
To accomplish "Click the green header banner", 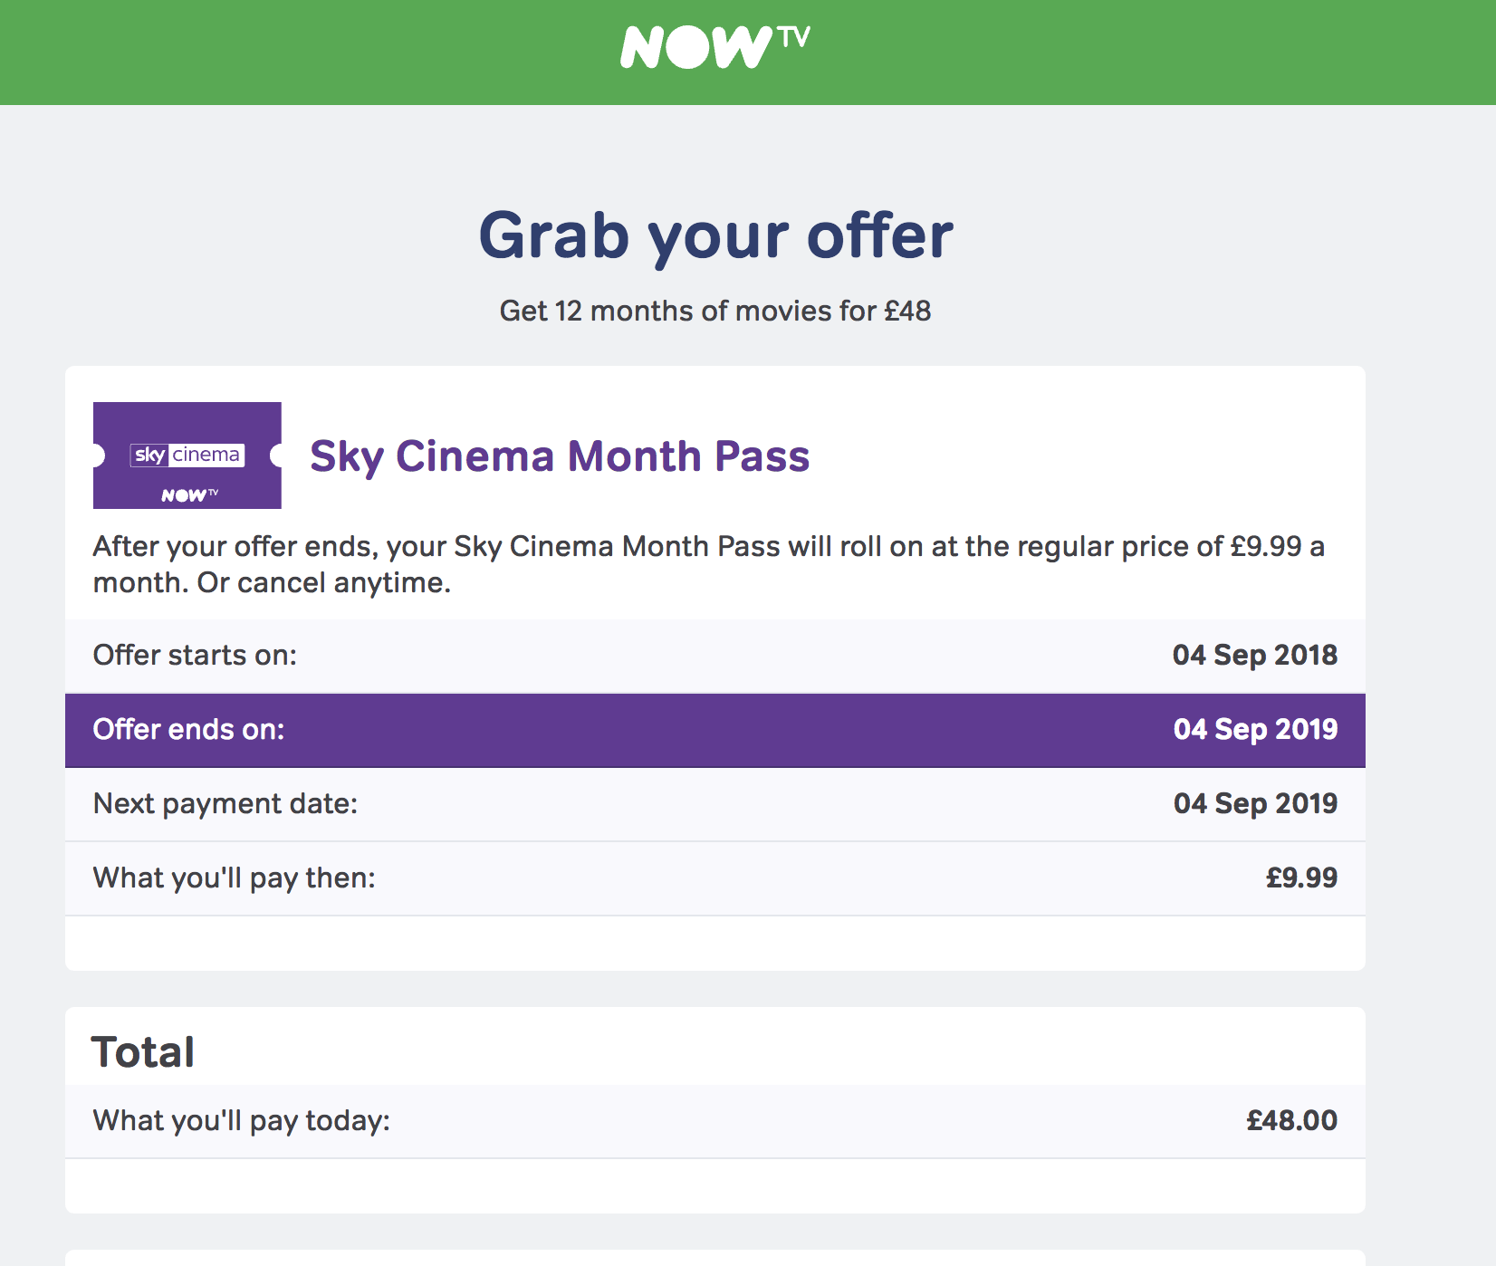I will tap(748, 53).
